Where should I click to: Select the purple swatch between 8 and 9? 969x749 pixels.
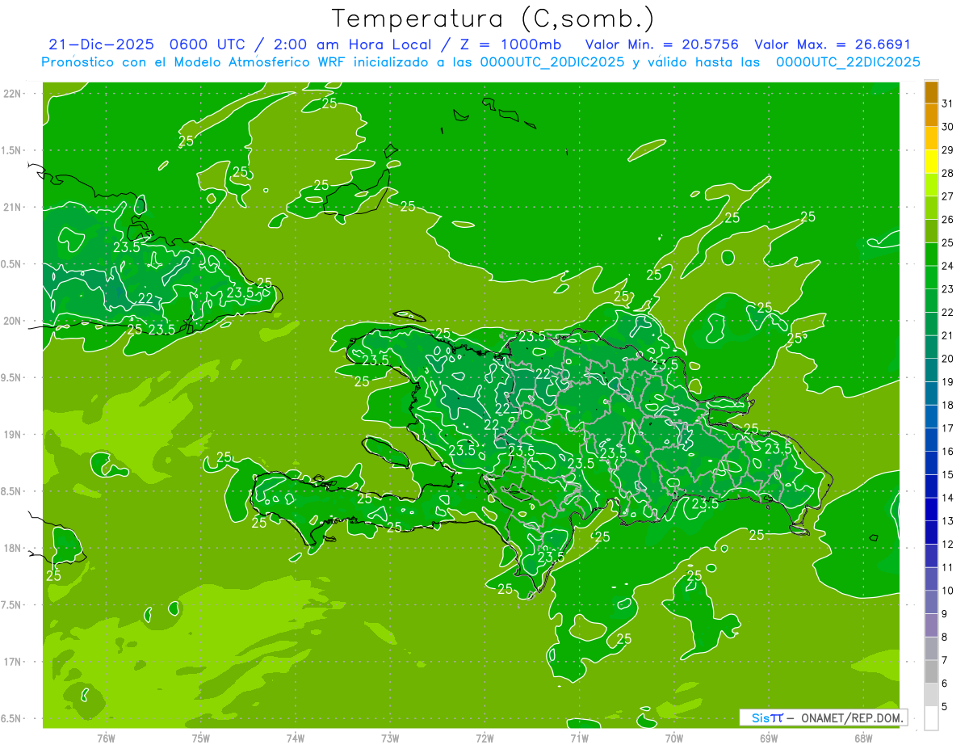[931, 625]
